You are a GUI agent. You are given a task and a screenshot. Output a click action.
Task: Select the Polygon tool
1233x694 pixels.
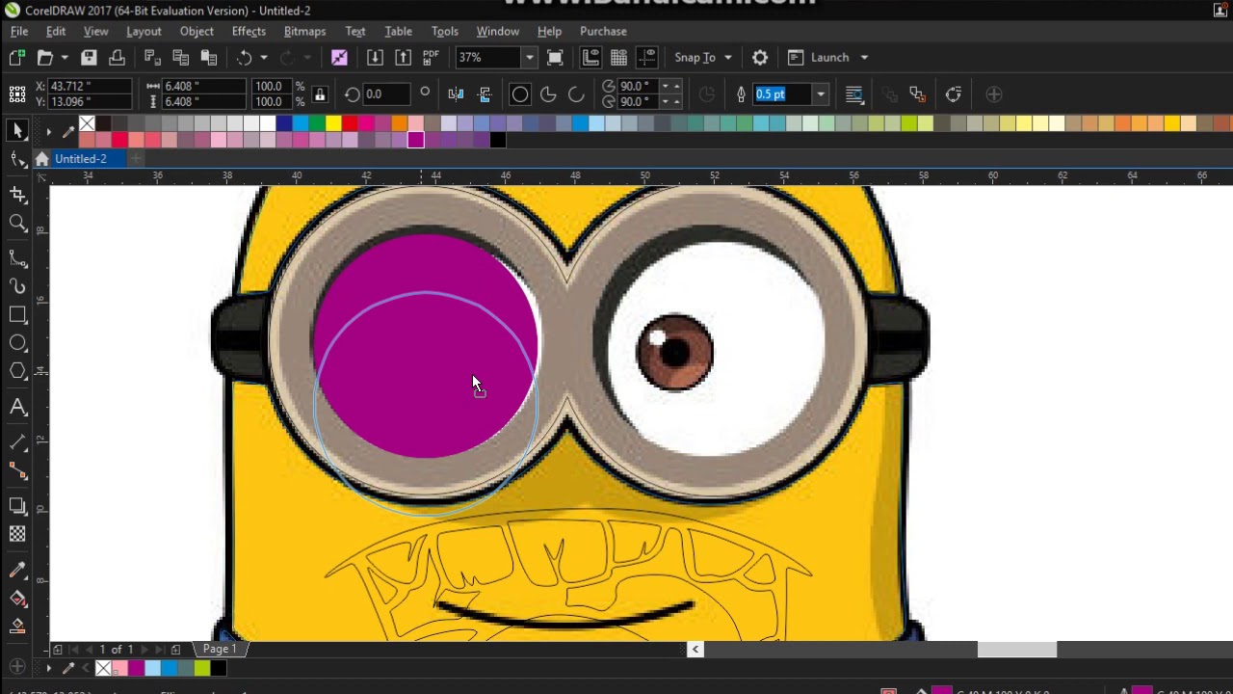click(x=17, y=371)
